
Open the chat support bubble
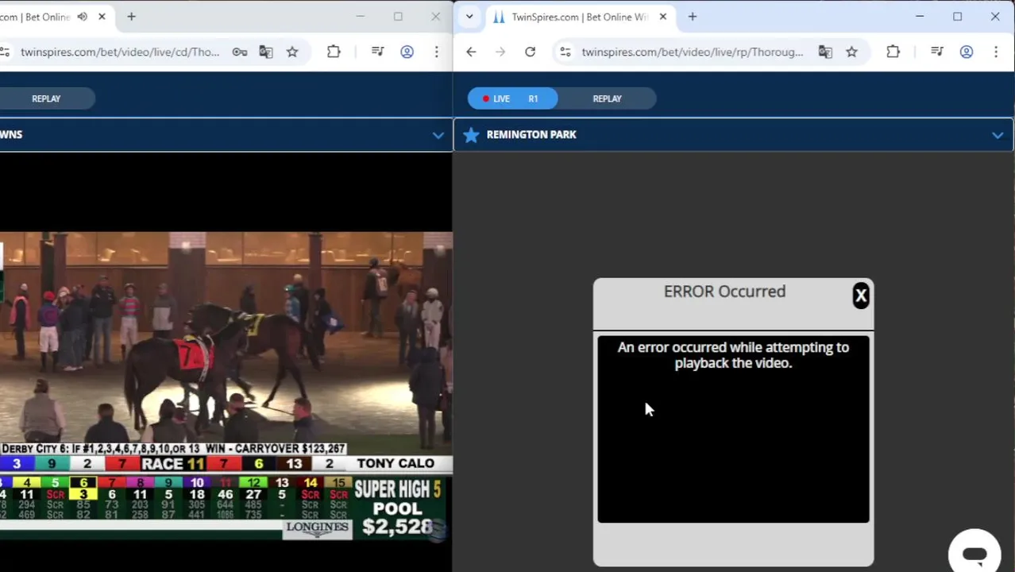click(x=974, y=553)
